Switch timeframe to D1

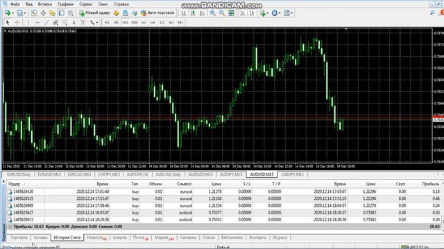pyautogui.click(x=162, y=23)
